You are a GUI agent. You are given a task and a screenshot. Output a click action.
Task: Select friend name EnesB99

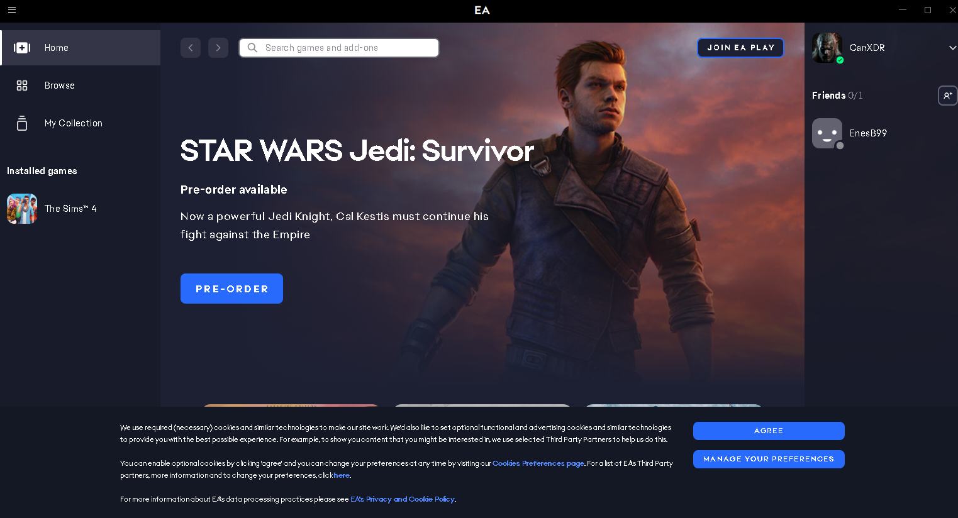click(x=868, y=133)
